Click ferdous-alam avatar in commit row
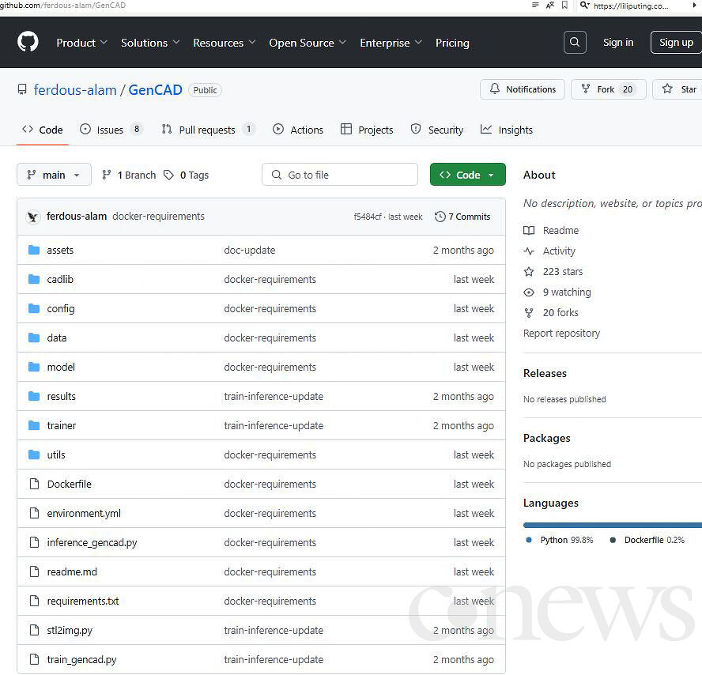The height and width of the screenshot is (675, 702). (32, 217)
